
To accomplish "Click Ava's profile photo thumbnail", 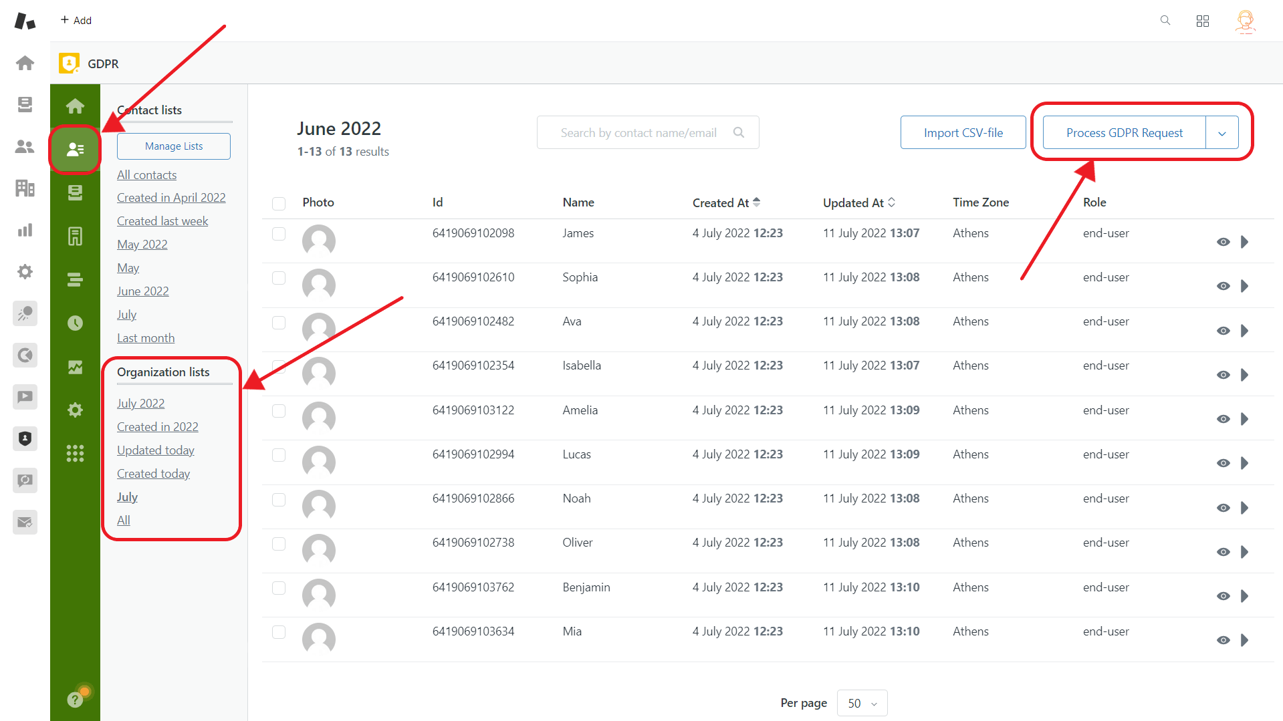I will point(319,329).
